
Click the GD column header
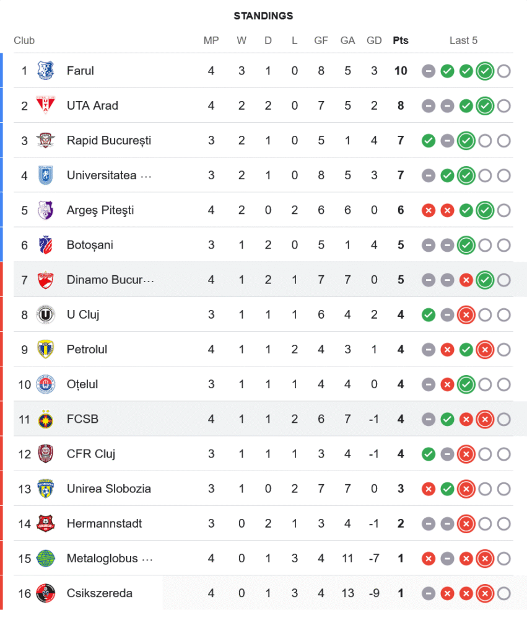(x=374, y=41)
